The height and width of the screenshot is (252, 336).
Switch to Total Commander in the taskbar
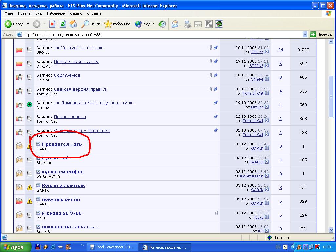pos(112,247)
